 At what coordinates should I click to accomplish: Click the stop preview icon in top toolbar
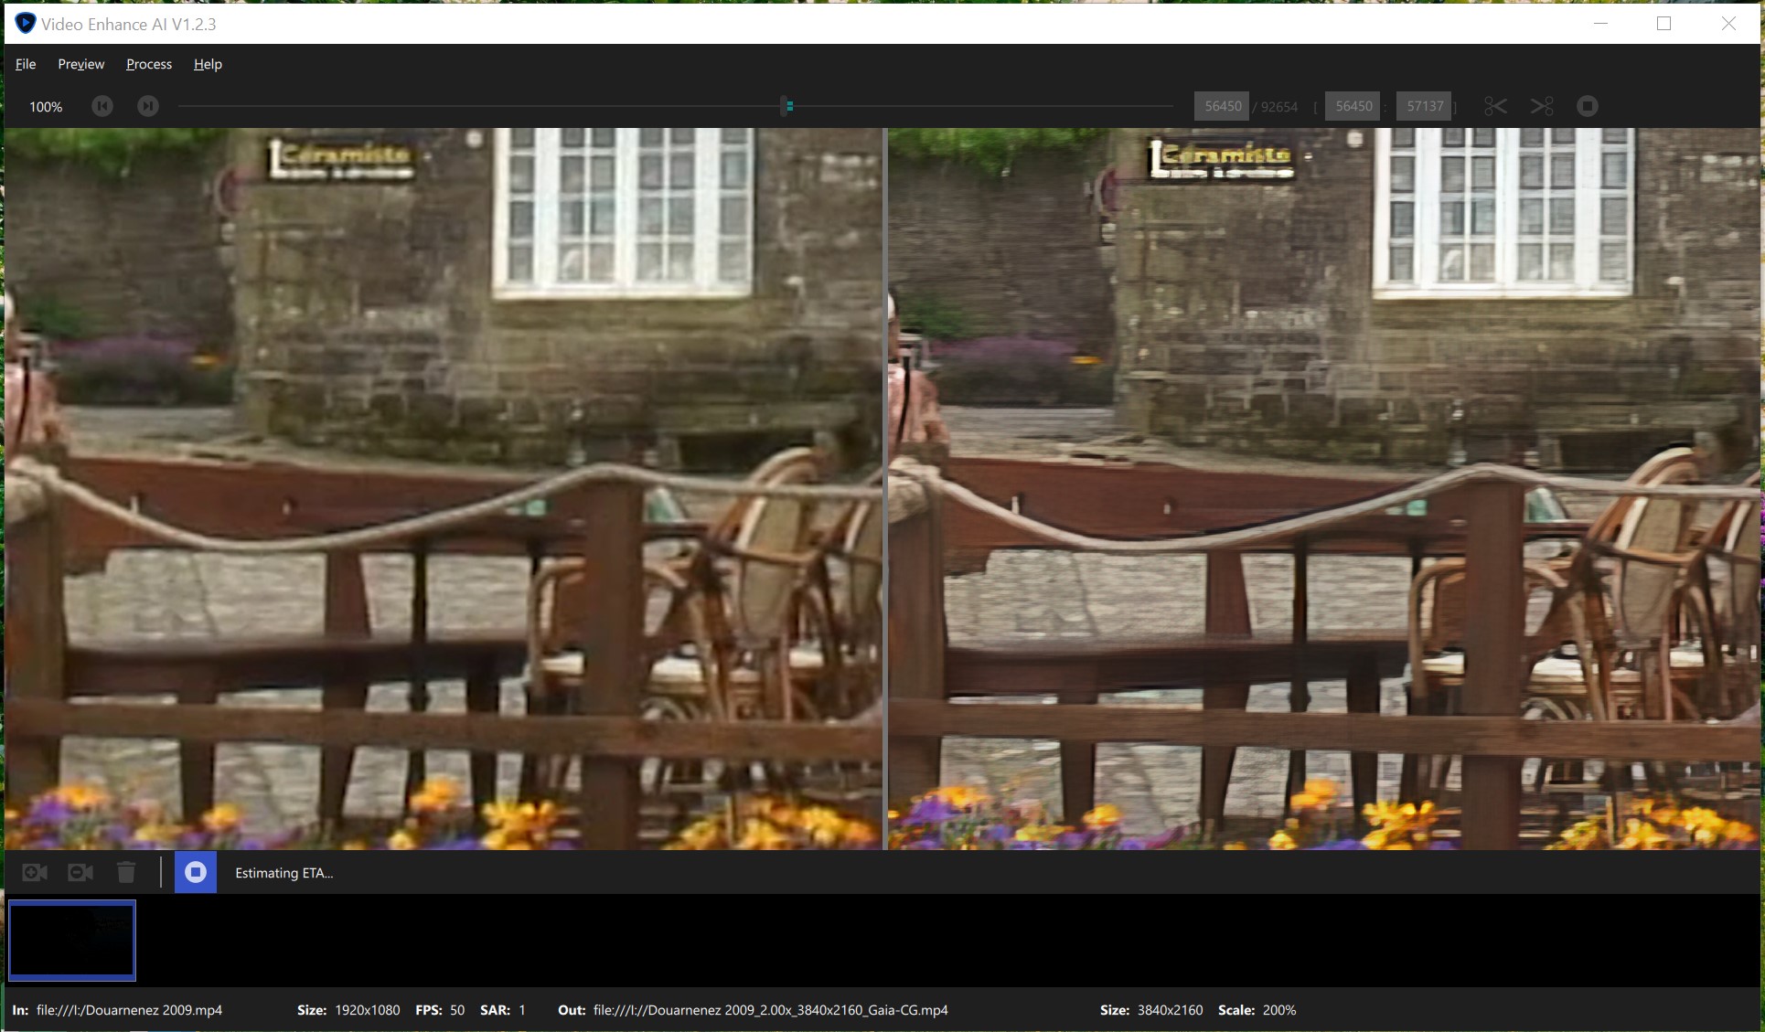coord(1588,106)
